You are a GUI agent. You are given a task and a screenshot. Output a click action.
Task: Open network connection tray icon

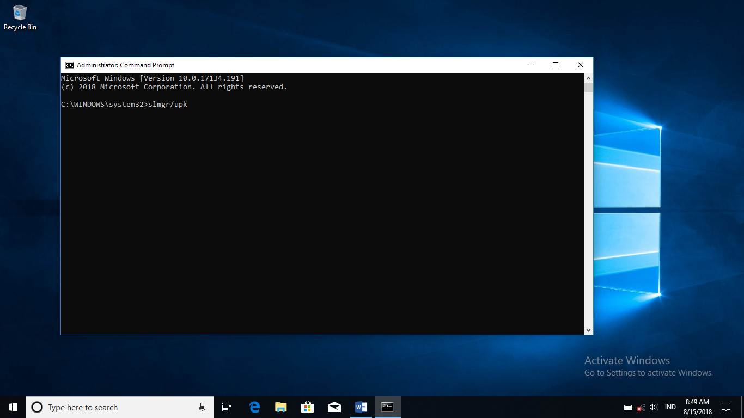[641, 407]
